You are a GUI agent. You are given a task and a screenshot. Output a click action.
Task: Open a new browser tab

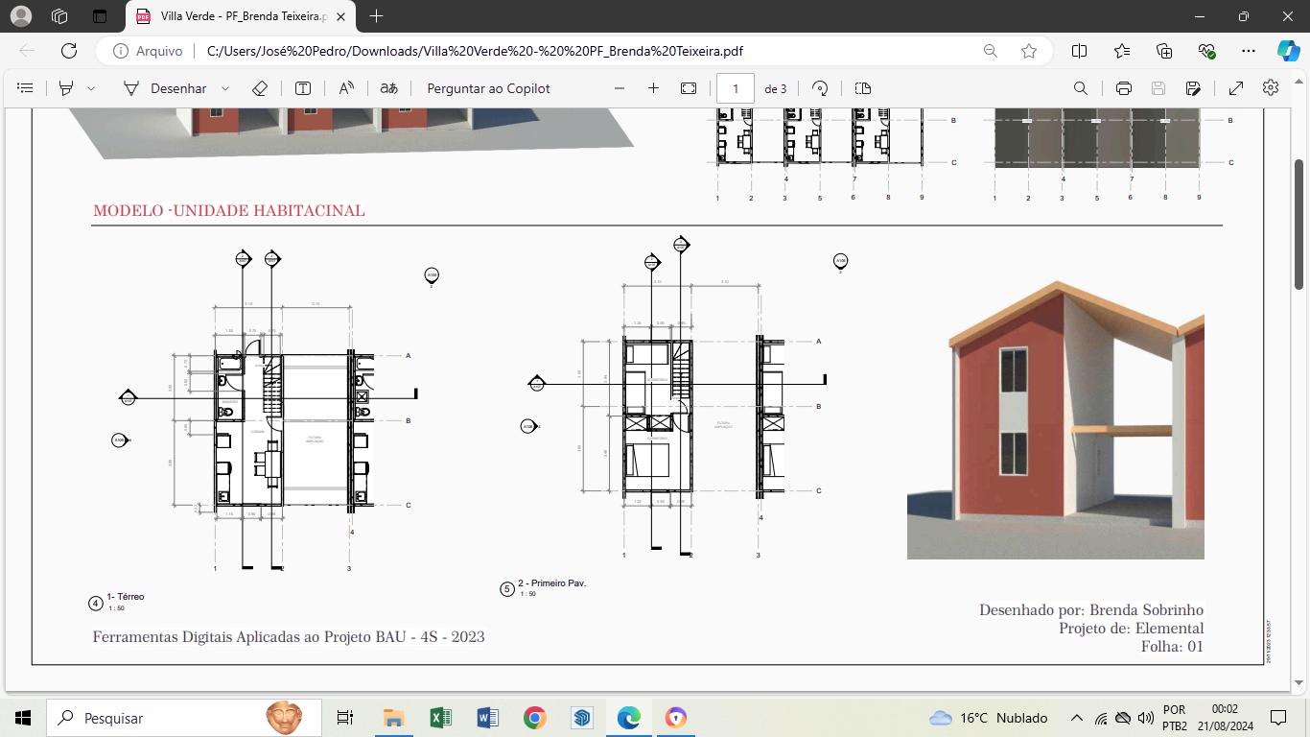376,16
